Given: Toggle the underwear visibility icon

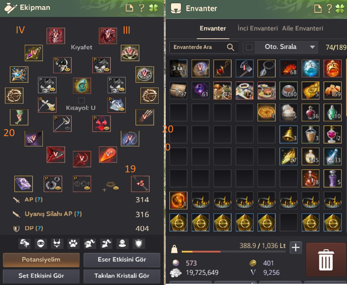Looking at the screenshot, I should pyautogui.click(x=57, y=243).
